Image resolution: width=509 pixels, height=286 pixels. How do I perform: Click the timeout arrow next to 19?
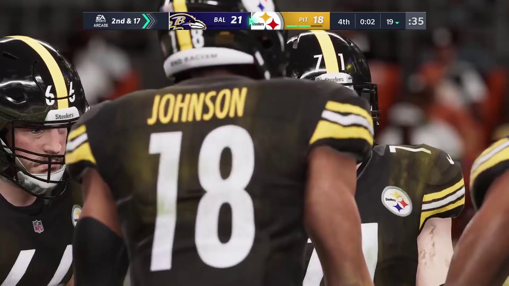click(x=397, y=23)
